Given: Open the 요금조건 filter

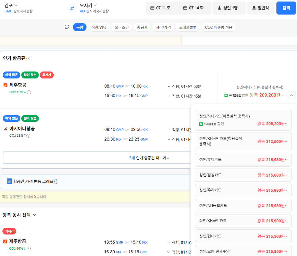Looking at the screenshot, I should (x=122, y=27).
